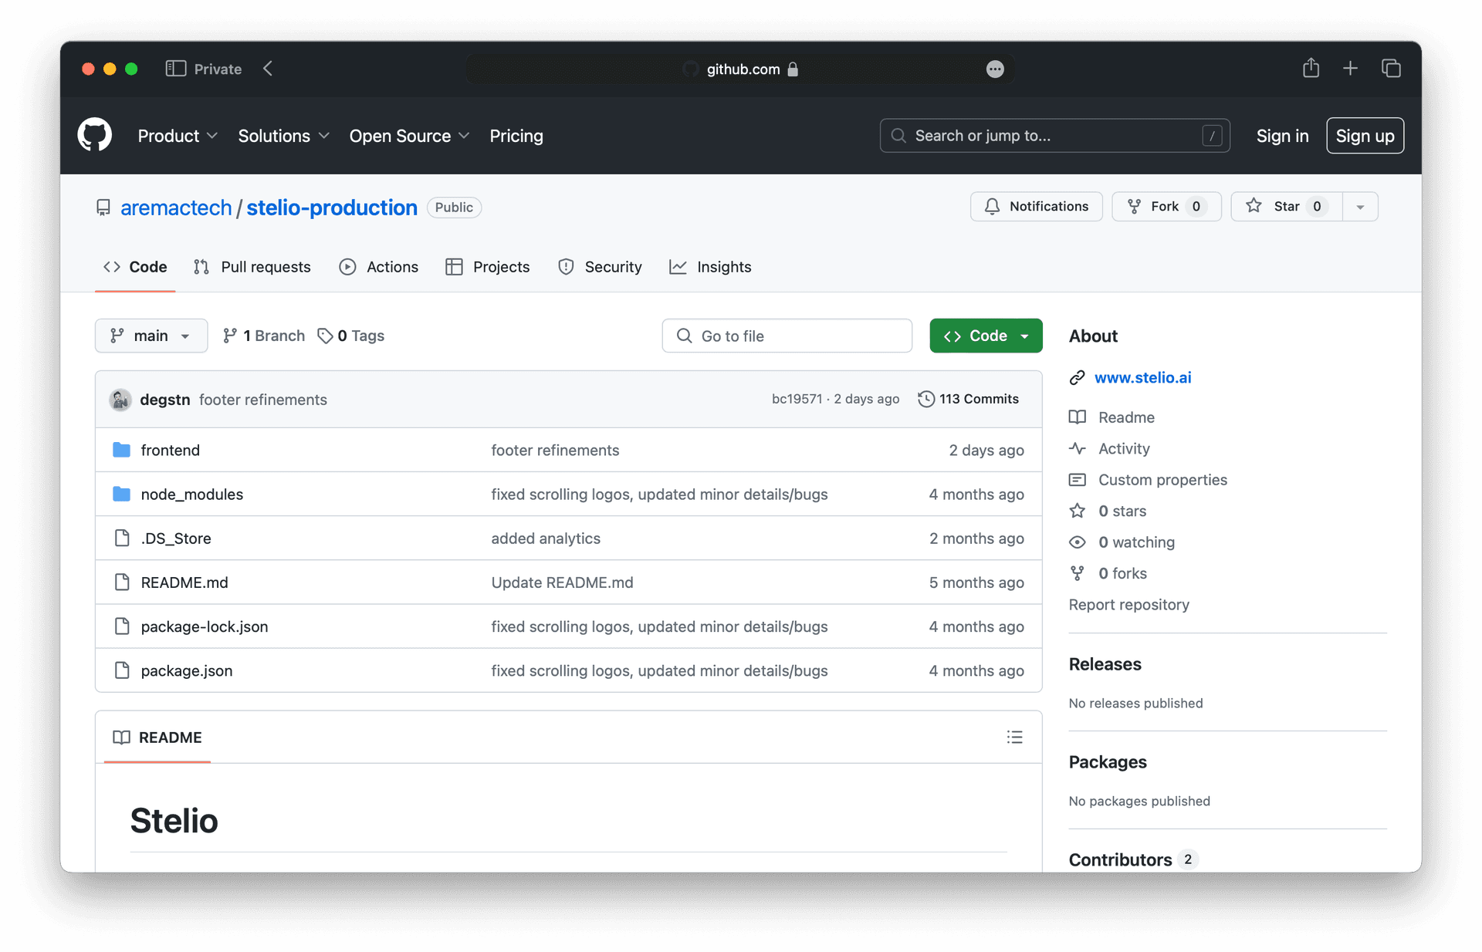Click degstn's avatar thumbnail
1482x952 pixels.
click(x=120, y=400)
